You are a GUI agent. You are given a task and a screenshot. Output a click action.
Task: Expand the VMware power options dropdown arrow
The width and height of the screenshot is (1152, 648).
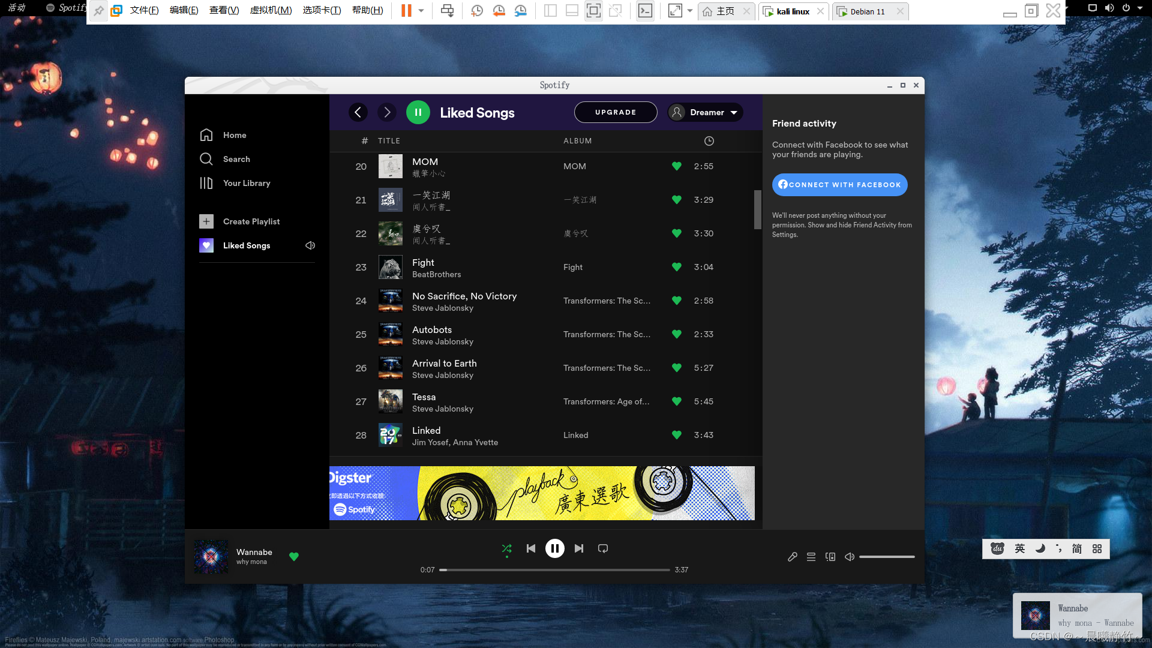(421, 11)
